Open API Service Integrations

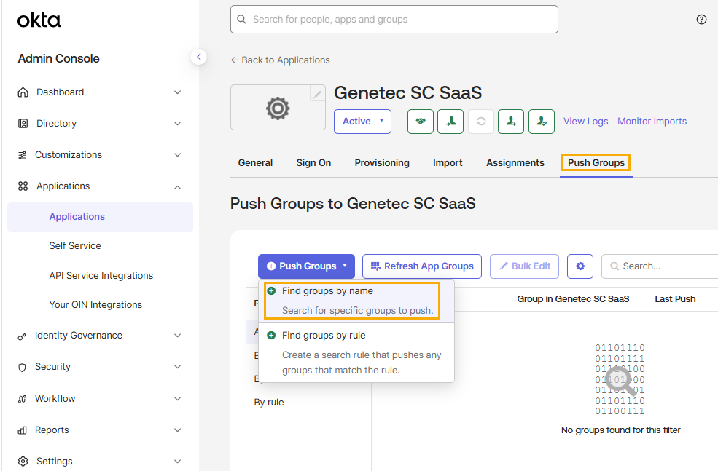(x=101, y=276)
